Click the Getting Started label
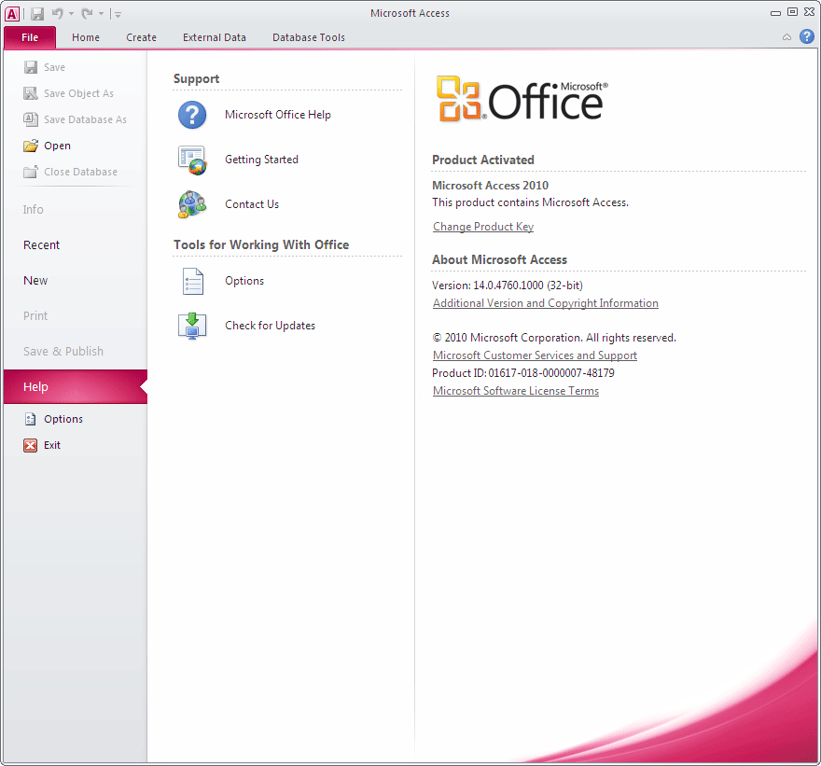 [261, 160]
